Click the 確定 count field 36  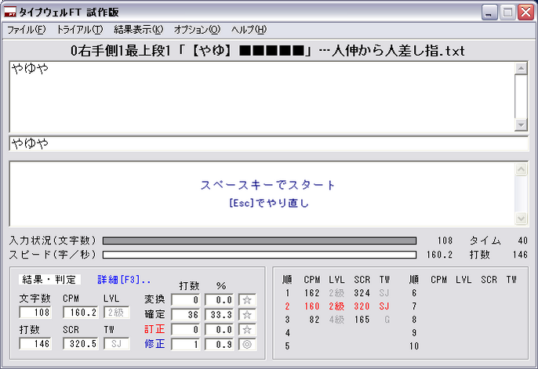coord(186,315)
